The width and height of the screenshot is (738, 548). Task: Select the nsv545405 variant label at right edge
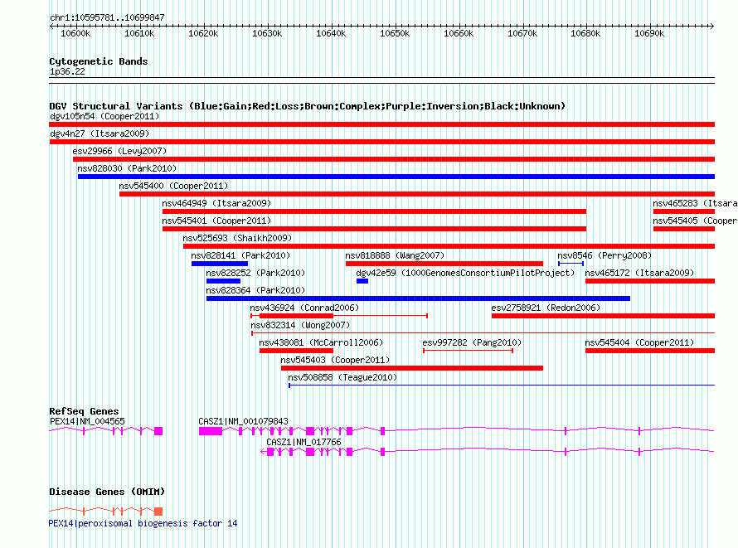click(695, 221)
